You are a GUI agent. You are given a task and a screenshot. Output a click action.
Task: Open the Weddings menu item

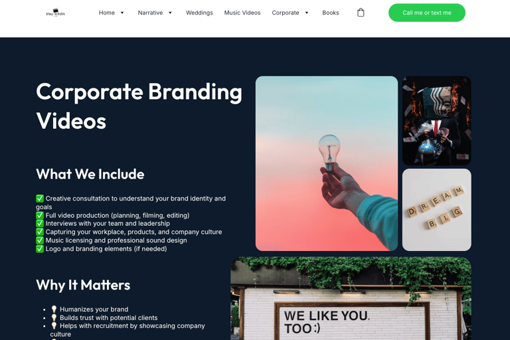pos(199,13)
